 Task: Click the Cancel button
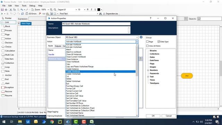169,116
